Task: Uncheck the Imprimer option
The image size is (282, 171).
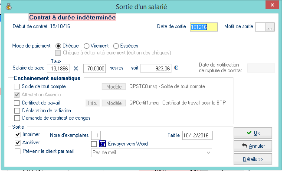Action: pyautogui.click(x=17, y=134)
